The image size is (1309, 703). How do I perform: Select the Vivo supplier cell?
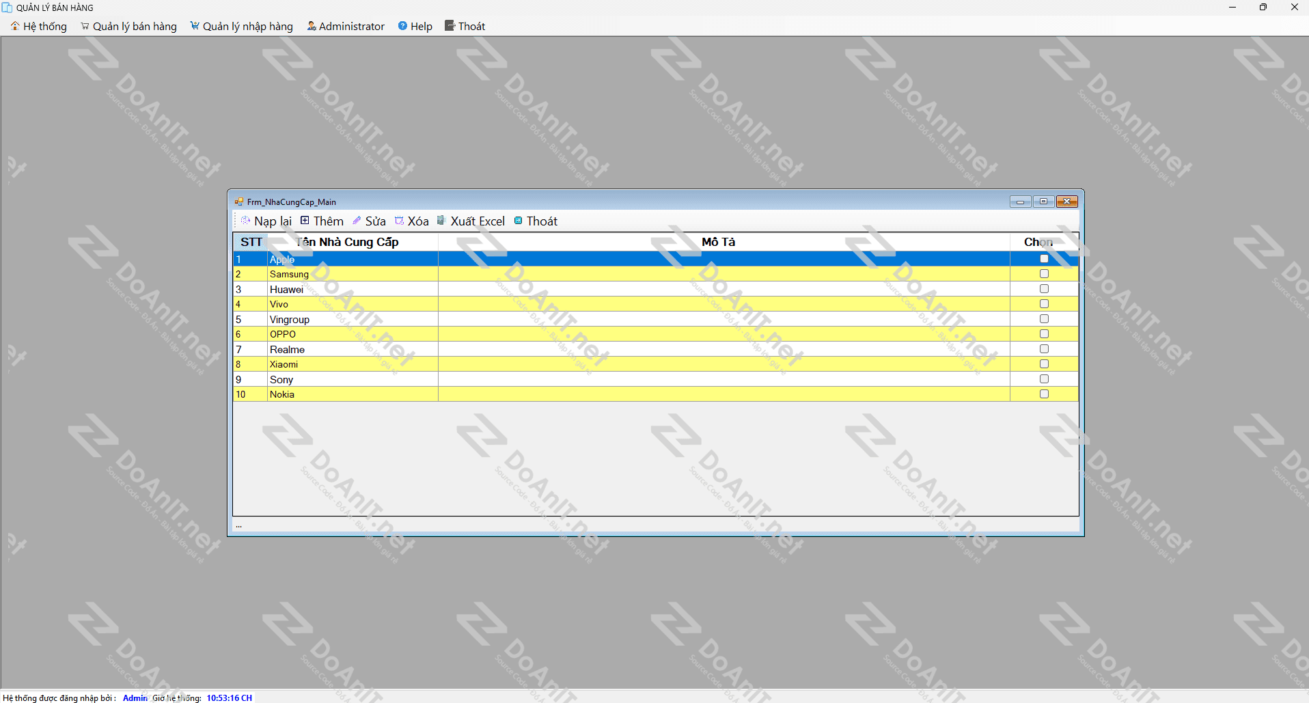(x=353, y=304)
